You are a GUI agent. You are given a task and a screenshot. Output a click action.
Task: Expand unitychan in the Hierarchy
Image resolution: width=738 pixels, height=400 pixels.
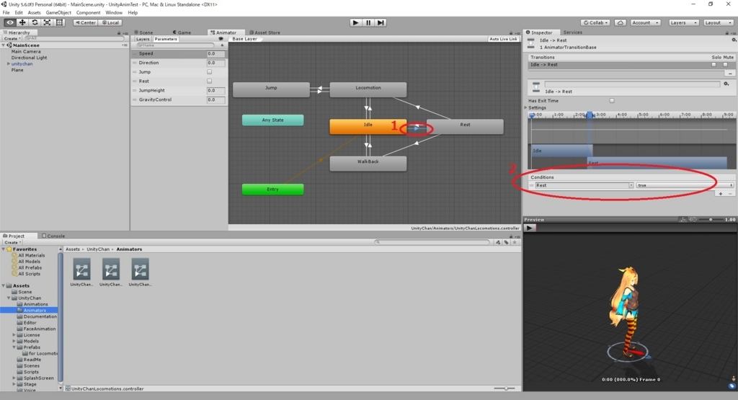(8, 64)
